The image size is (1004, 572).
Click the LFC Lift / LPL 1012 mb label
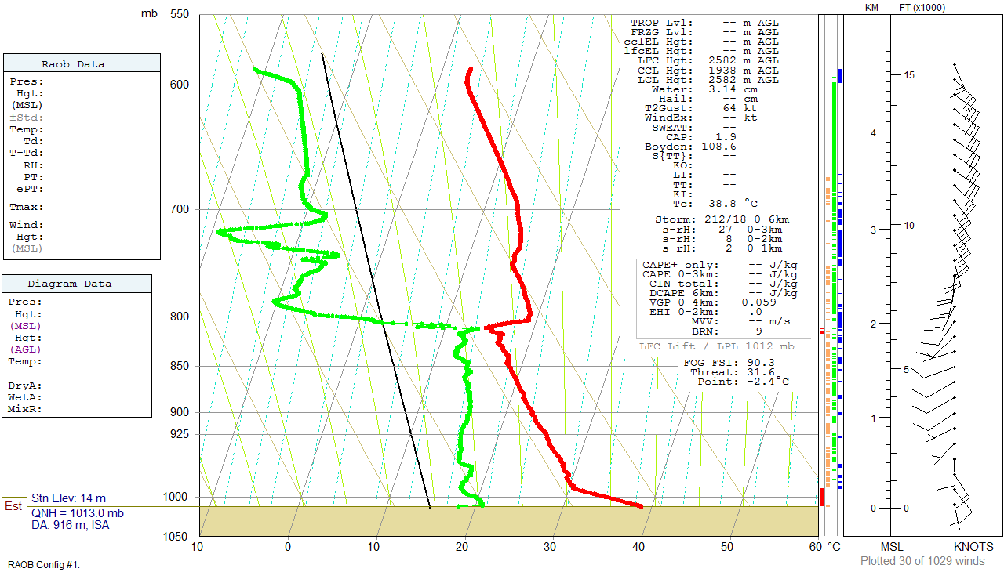[716, 346]
